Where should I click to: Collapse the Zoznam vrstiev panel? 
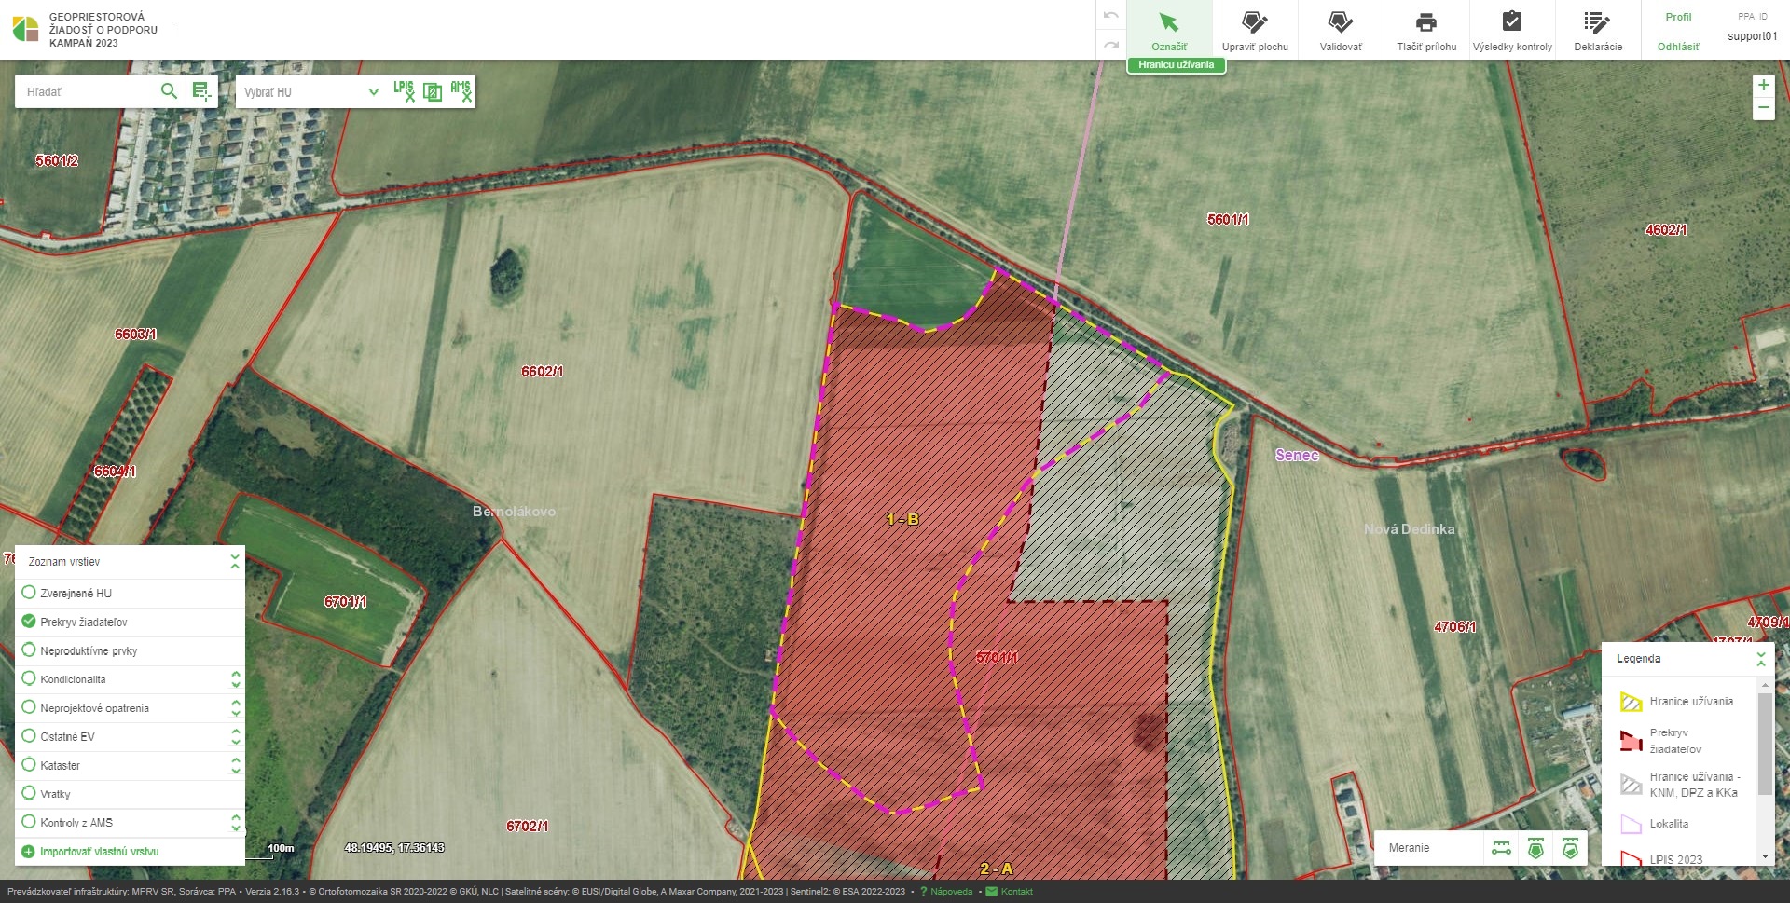(235, 561)
